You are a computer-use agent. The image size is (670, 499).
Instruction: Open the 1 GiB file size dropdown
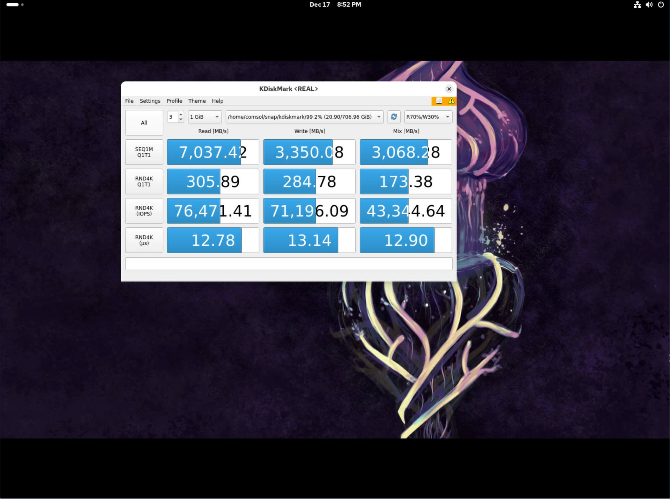204,117
